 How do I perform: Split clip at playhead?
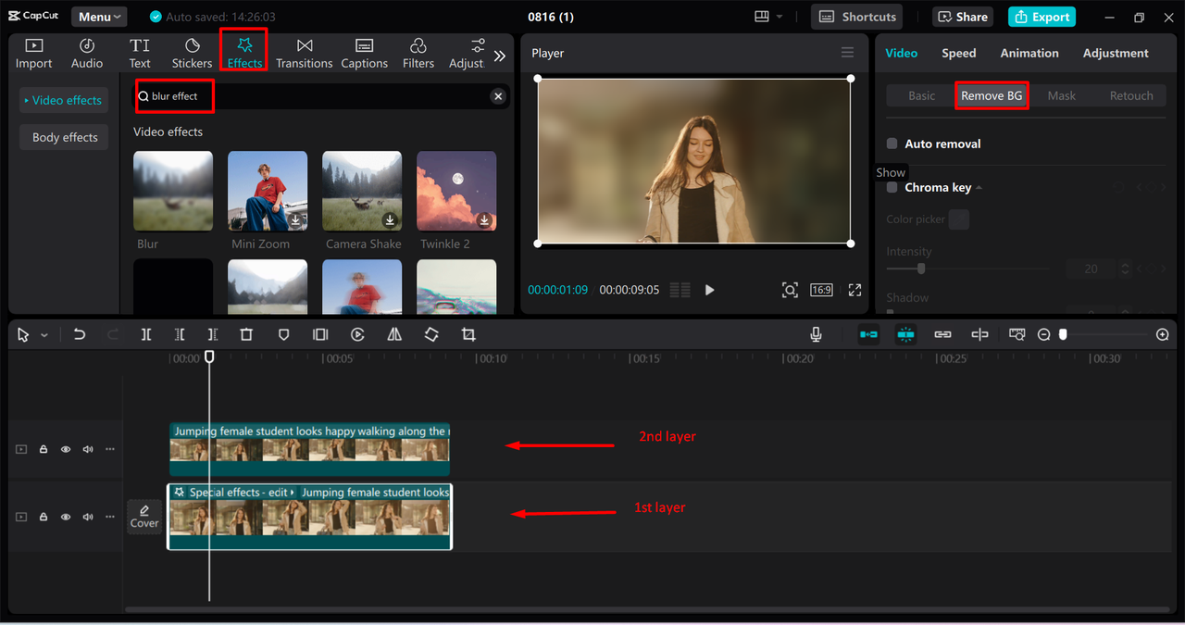[146, 334]
